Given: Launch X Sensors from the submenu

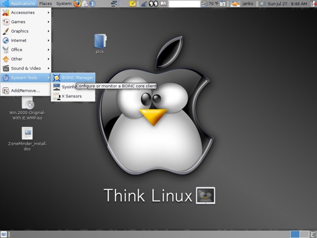Looking at the screenshot, I should tap(73, 96).
